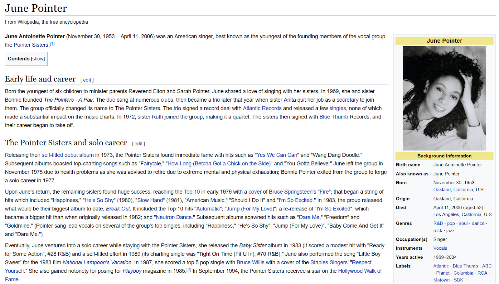Open citation reference [1] in the intro
Viewport: 499px width, 284px height.
pyautogui.click(x=52, y=44)
